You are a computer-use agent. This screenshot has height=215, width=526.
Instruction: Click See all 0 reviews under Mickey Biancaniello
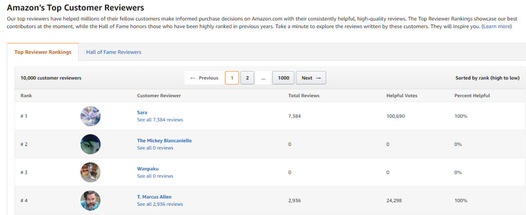155,148
